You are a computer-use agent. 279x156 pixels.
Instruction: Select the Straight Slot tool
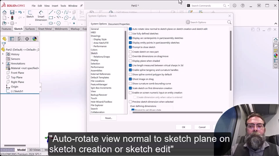(51, 23)
